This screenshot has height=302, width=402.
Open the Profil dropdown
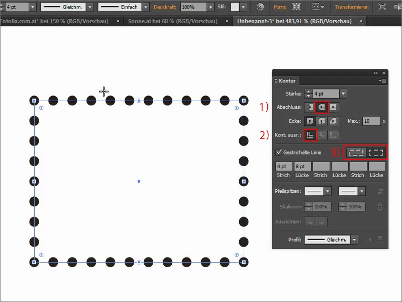pos(353,240)
